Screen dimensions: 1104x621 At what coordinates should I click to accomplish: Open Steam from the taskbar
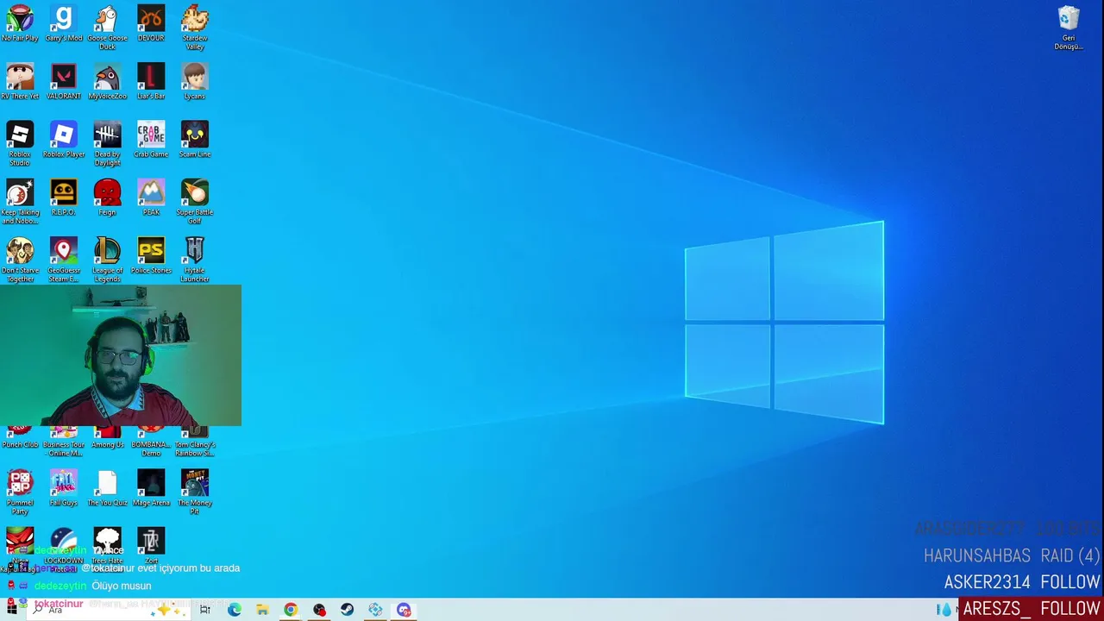tap(347, 610)
